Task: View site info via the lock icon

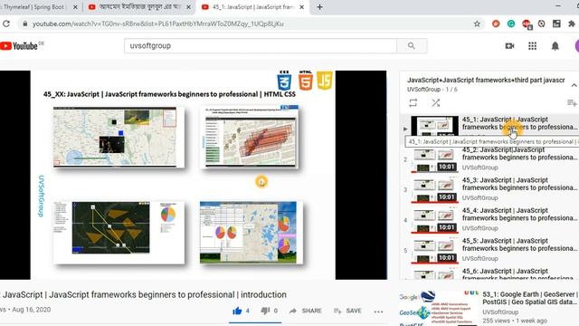Action: tap(24, 24)
